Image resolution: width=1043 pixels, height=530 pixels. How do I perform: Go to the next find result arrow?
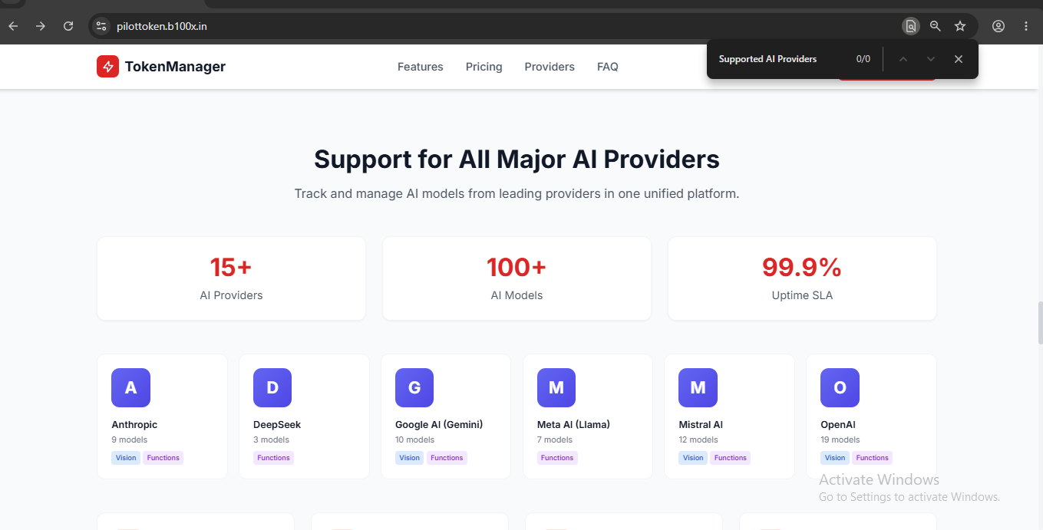click(931, 59)
